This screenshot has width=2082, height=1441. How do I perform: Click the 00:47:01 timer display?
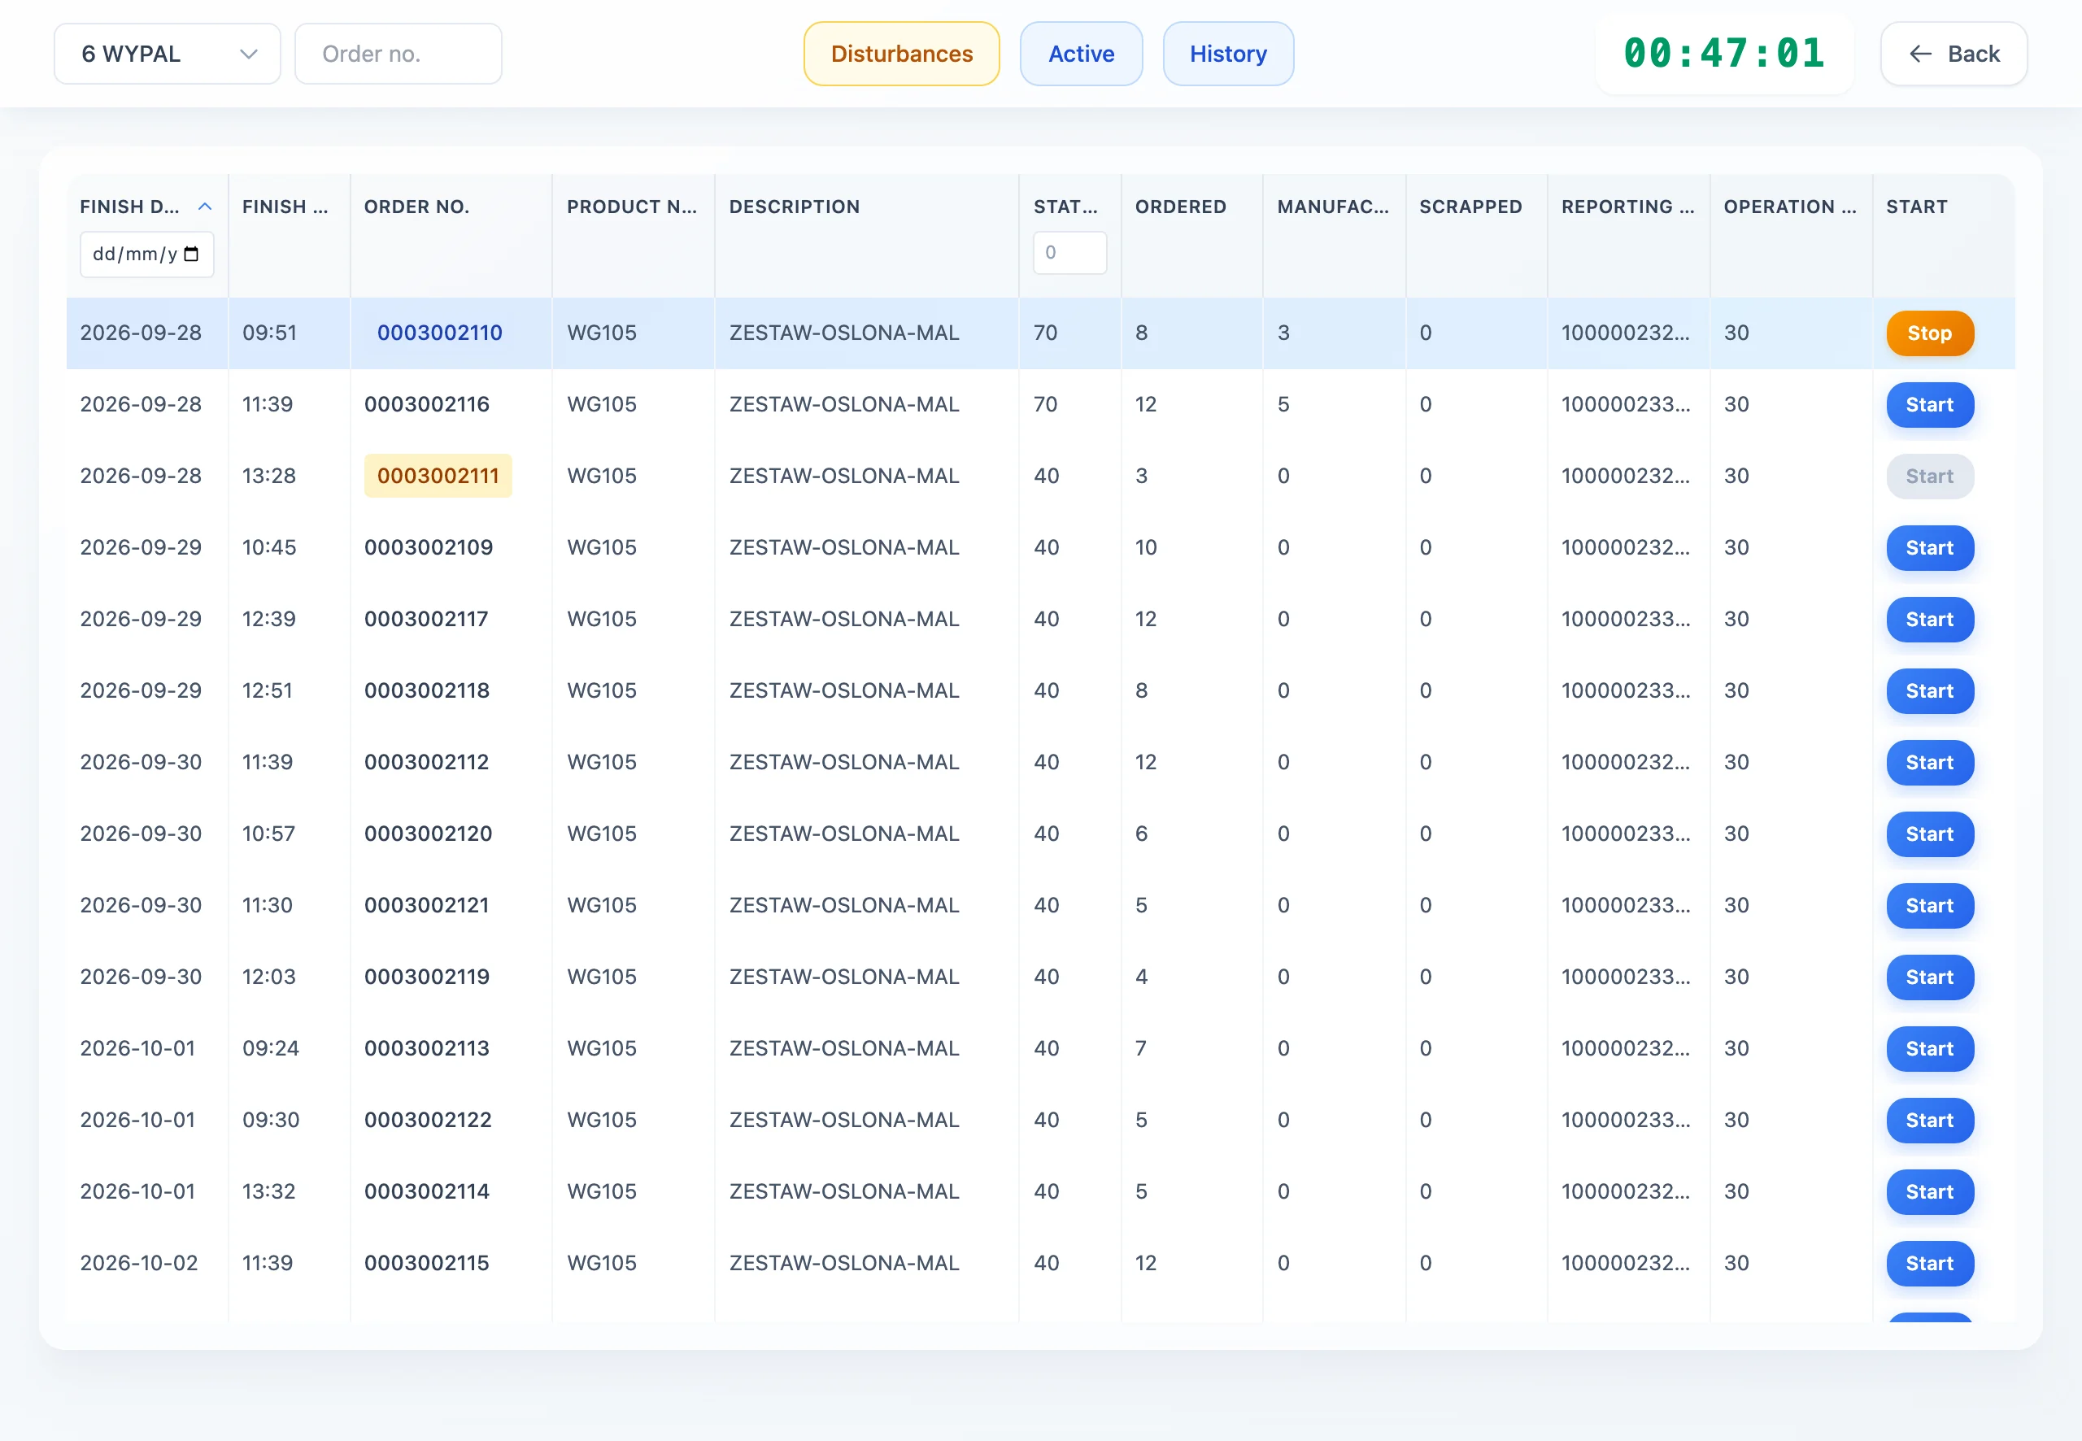coord(1723,54)
